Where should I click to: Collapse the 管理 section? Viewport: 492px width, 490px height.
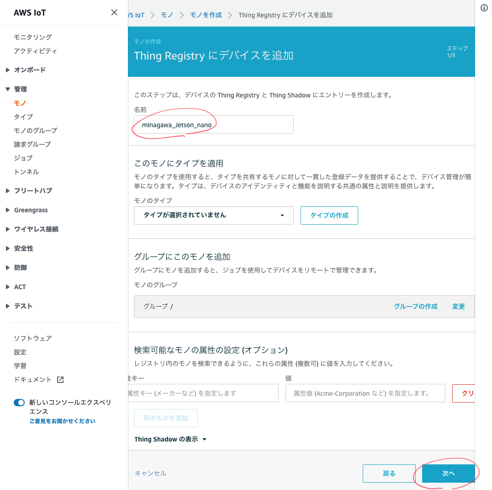[x=7, y=89]
